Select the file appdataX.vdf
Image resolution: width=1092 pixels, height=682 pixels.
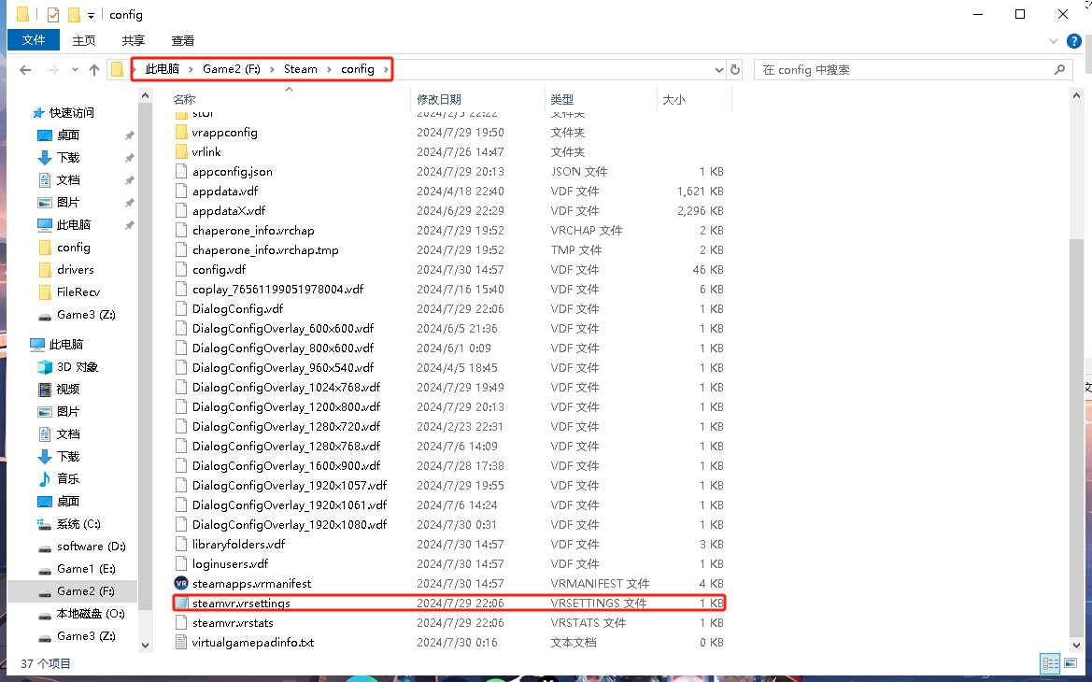click(229, 210)
